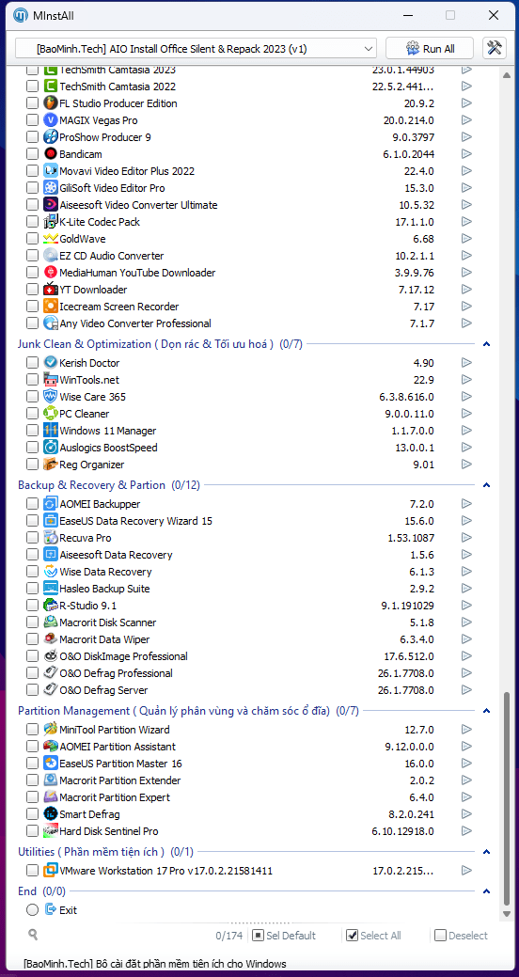Enable the AOMEI Backupper checkbox
Viewport: 519px width, 977px height.
pyautogui.click(x=32, y=504)
